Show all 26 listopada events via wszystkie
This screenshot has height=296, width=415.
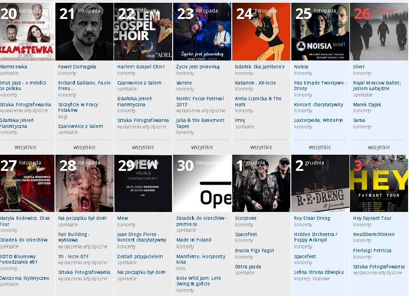tap(379, 147)
